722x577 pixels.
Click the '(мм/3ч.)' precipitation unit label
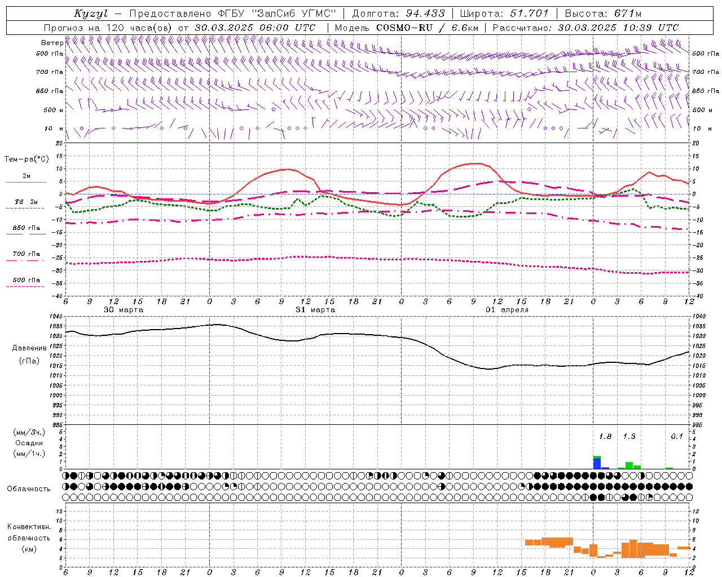tap(28, 432)
